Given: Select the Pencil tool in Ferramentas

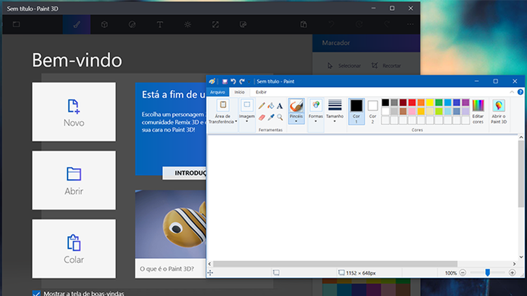Looking at the screenshot, I should point(262,106).
